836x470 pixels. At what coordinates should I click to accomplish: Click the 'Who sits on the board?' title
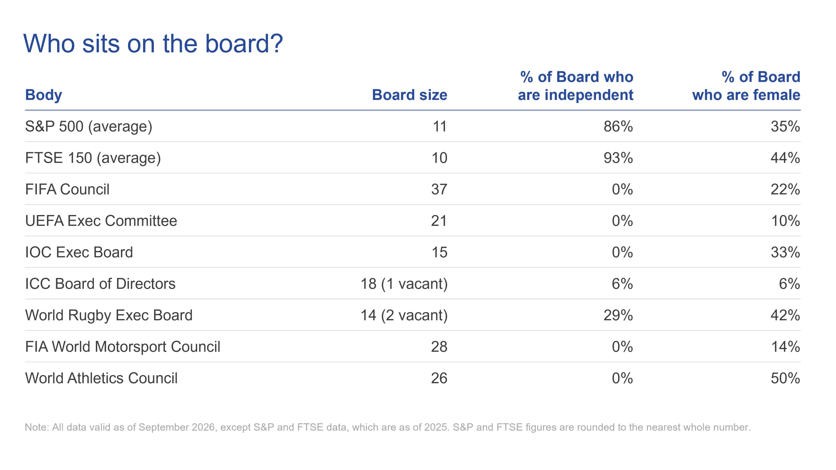coord(153,44)
